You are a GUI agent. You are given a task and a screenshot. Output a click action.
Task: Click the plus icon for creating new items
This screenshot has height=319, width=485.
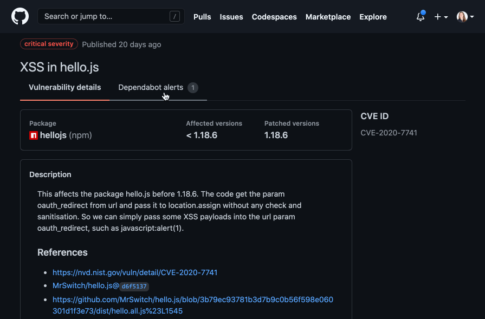pos(437,17)
